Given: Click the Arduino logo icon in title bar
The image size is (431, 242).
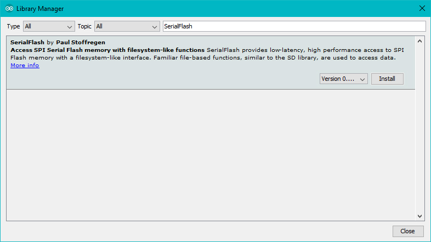Looking at the screenshot, I should click(9, 9).
